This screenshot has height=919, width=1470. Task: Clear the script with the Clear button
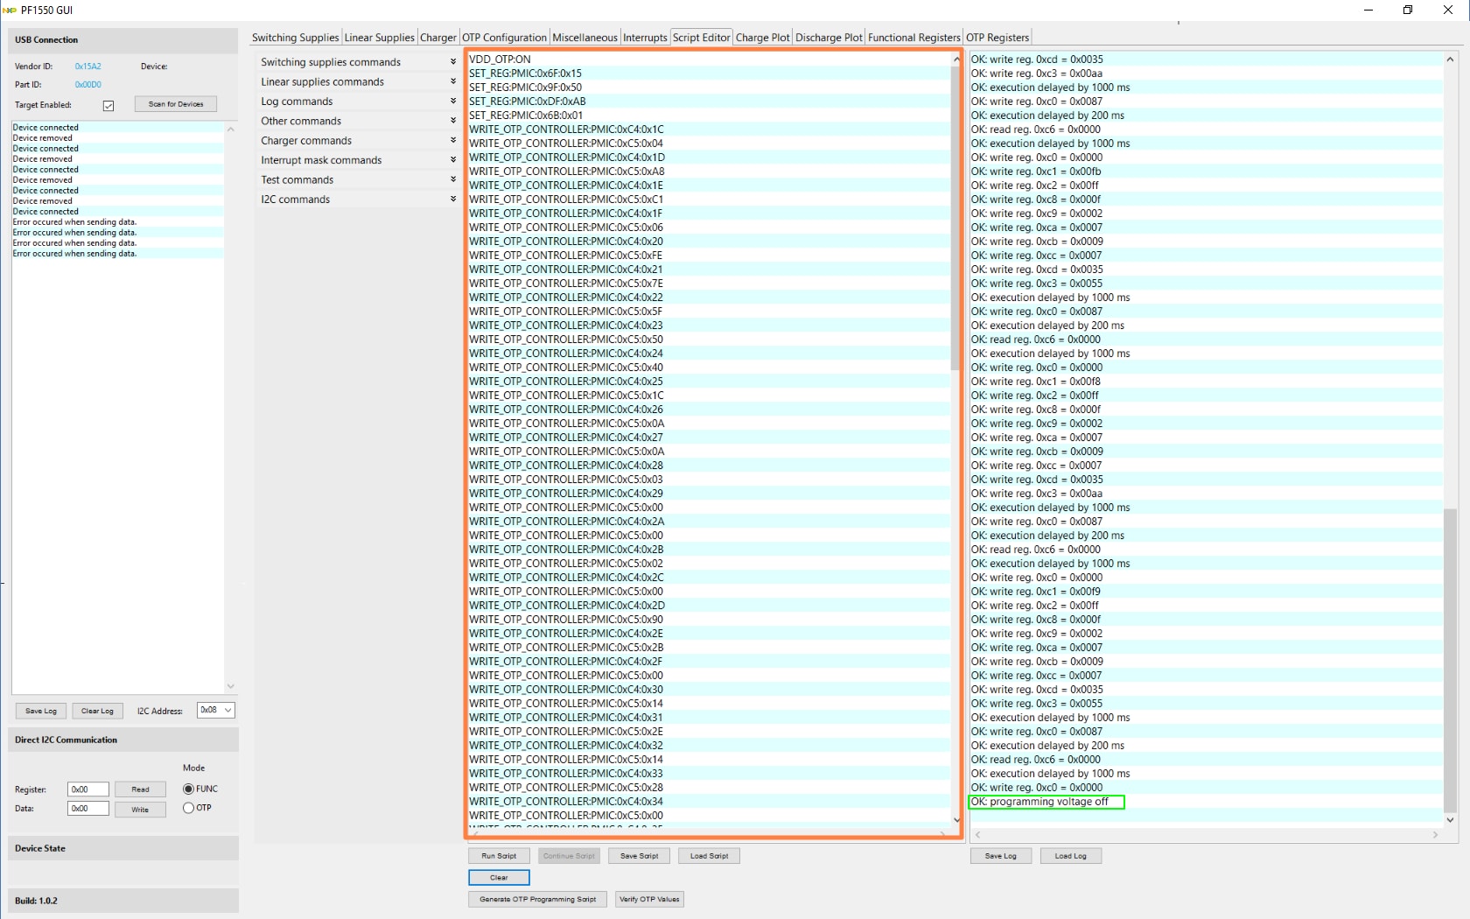tap(499, 878)
